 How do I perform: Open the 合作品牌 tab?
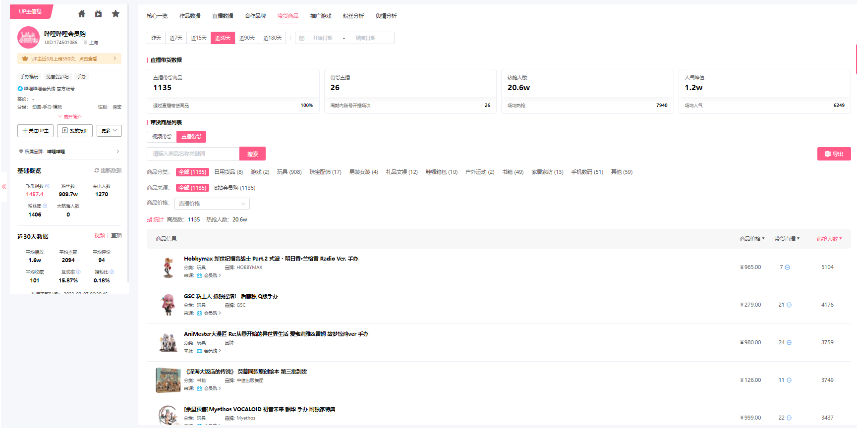click(255, 16)
